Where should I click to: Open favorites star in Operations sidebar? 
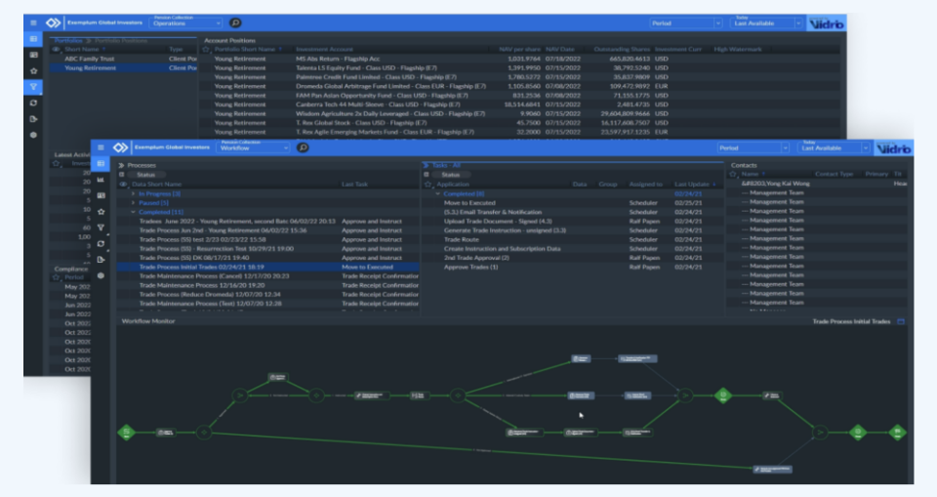[33, 71]
